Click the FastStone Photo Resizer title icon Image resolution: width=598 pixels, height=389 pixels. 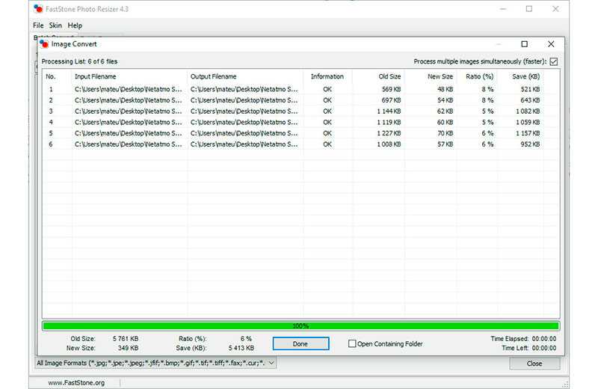(x=38, y=9)
